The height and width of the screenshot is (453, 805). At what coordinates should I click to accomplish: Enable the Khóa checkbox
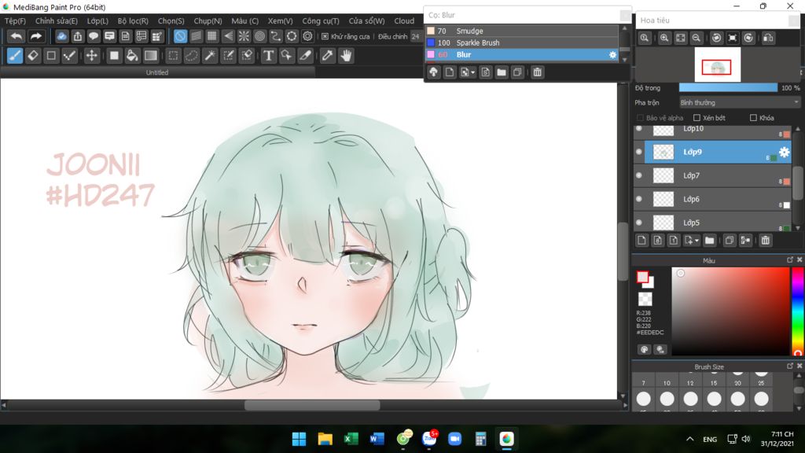point(753,118)
